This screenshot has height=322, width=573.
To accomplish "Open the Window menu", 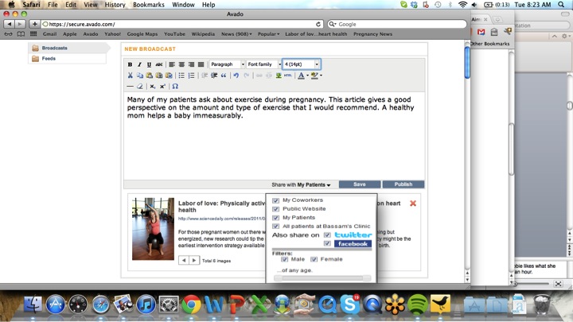I will coord(183,5).
